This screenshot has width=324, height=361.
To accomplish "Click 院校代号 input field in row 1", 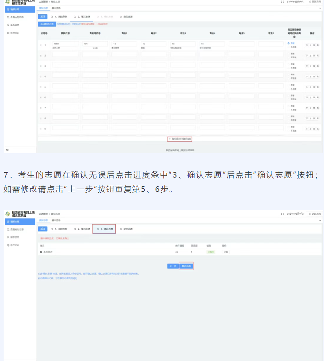I will (x=65, y=44).
